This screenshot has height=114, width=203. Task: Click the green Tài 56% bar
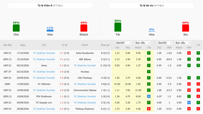(x=118, y=27)
